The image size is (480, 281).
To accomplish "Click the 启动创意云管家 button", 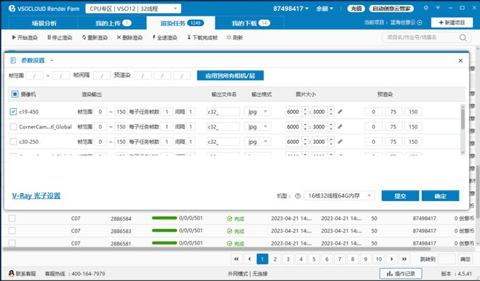I will (391, 9).
